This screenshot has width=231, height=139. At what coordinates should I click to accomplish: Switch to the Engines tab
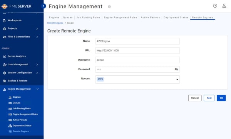coord(54,17)
